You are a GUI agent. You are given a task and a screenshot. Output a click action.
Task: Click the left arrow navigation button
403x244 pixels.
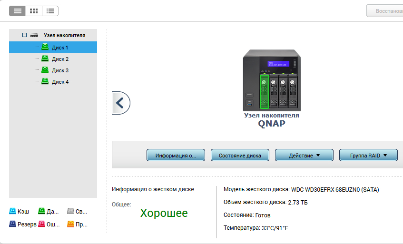120,103
